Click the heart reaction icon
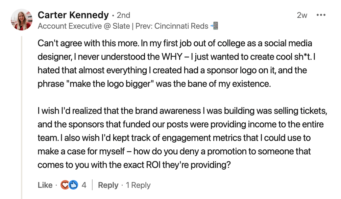The image size is (341, 199). point(64,185)
